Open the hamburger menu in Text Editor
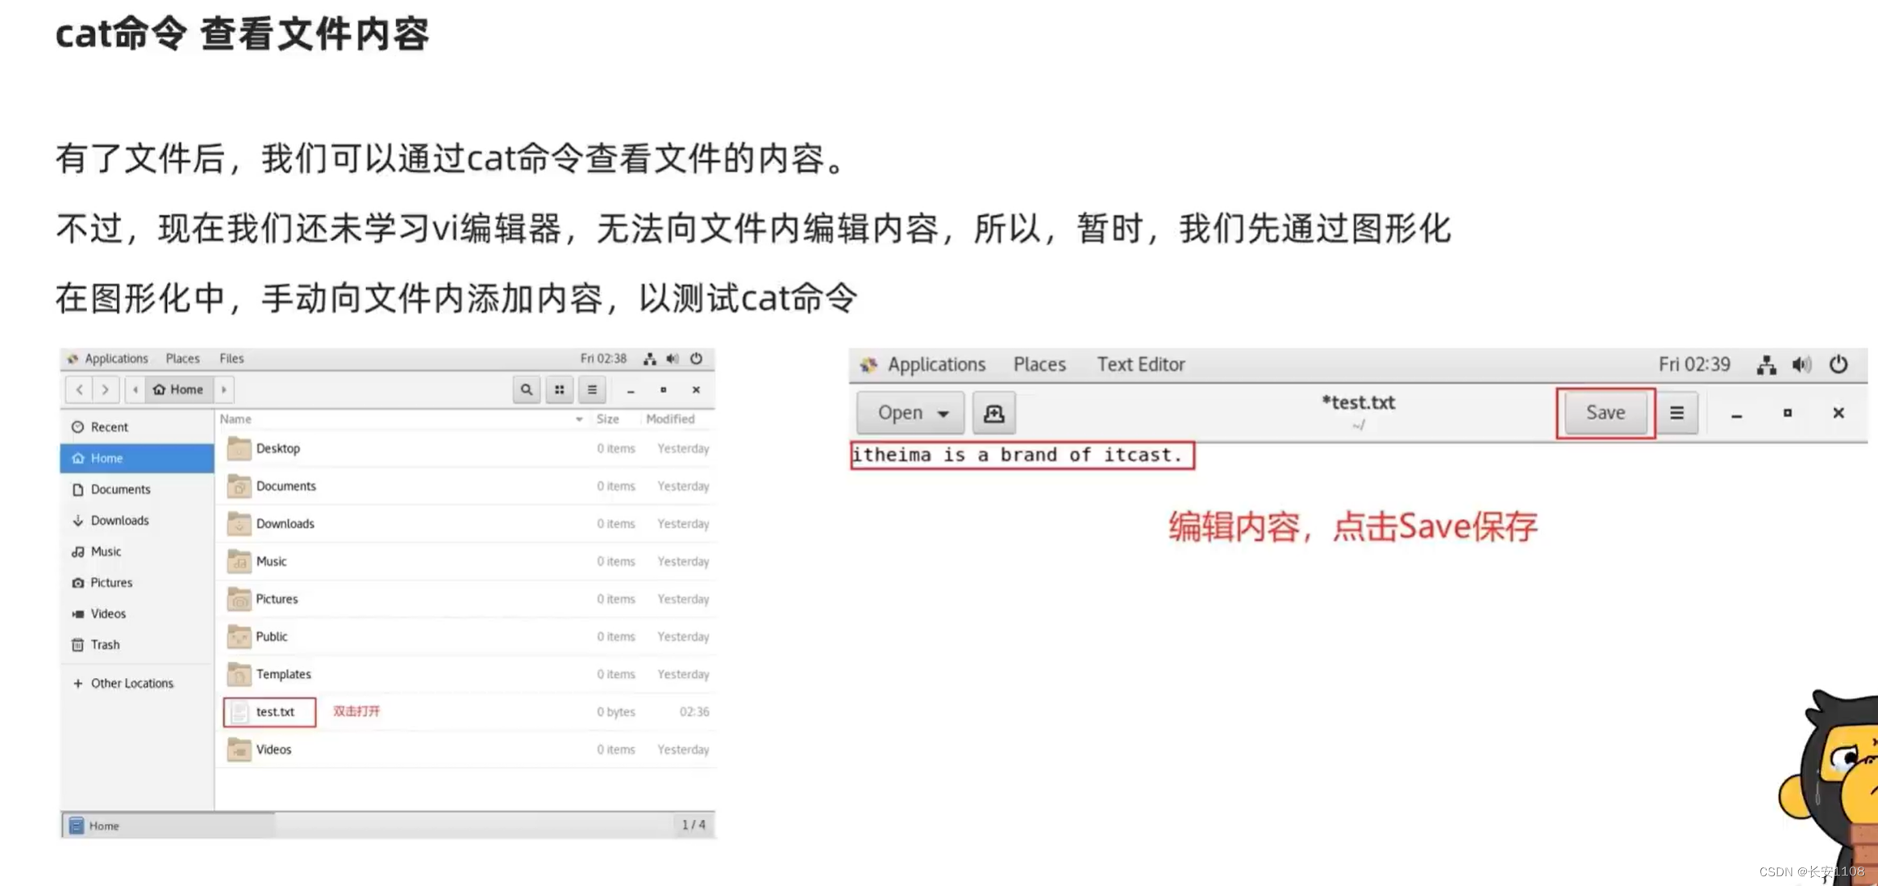Screen dimensions: 1878x886 [x=1676, y=412]
